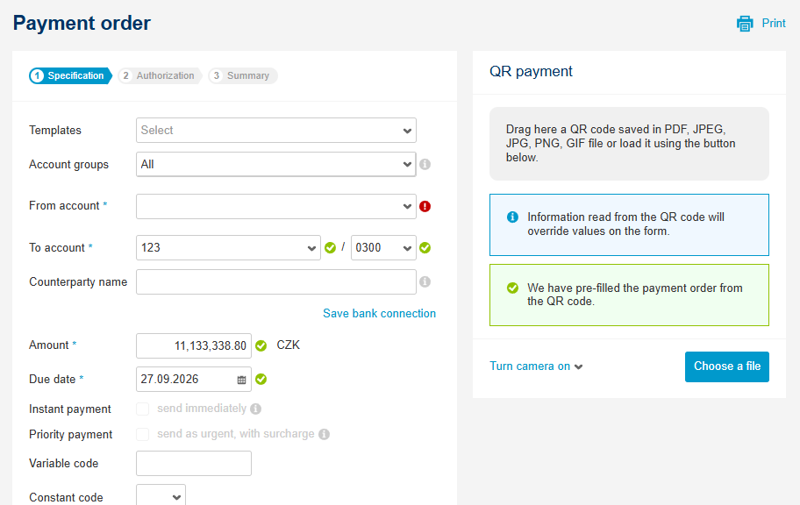Image resolution: width=800 pixels, height=505 pixels.
Task: Click the printer icon
Action: [745, 24]
